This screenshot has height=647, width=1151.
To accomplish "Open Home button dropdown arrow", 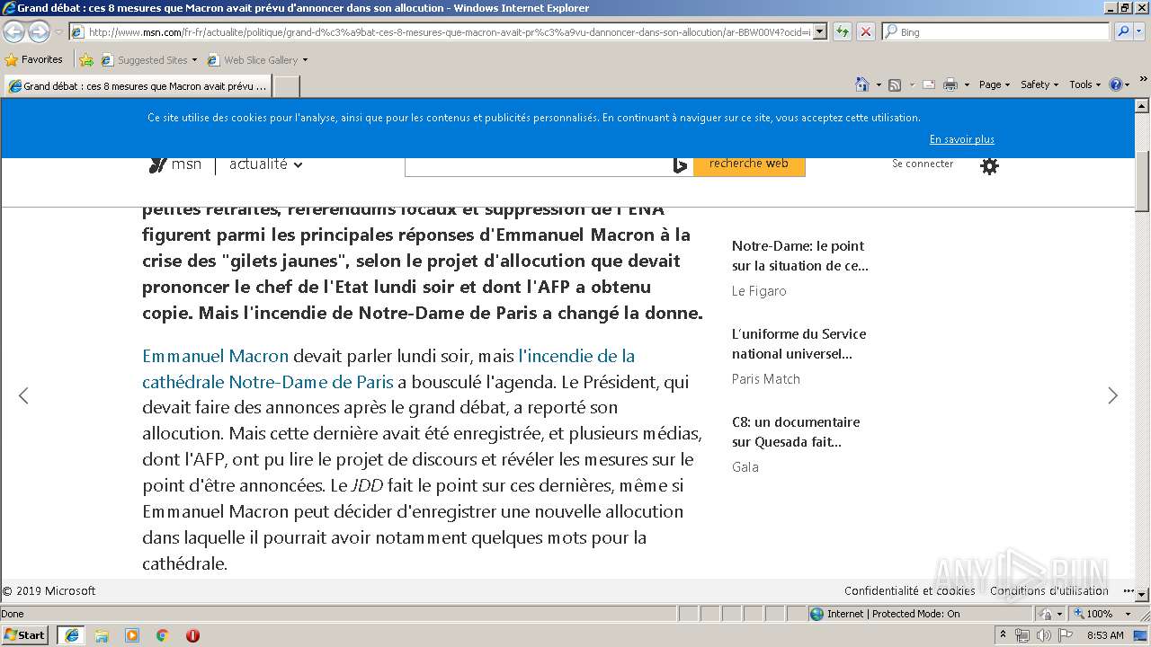I will [x=878, y=84].
